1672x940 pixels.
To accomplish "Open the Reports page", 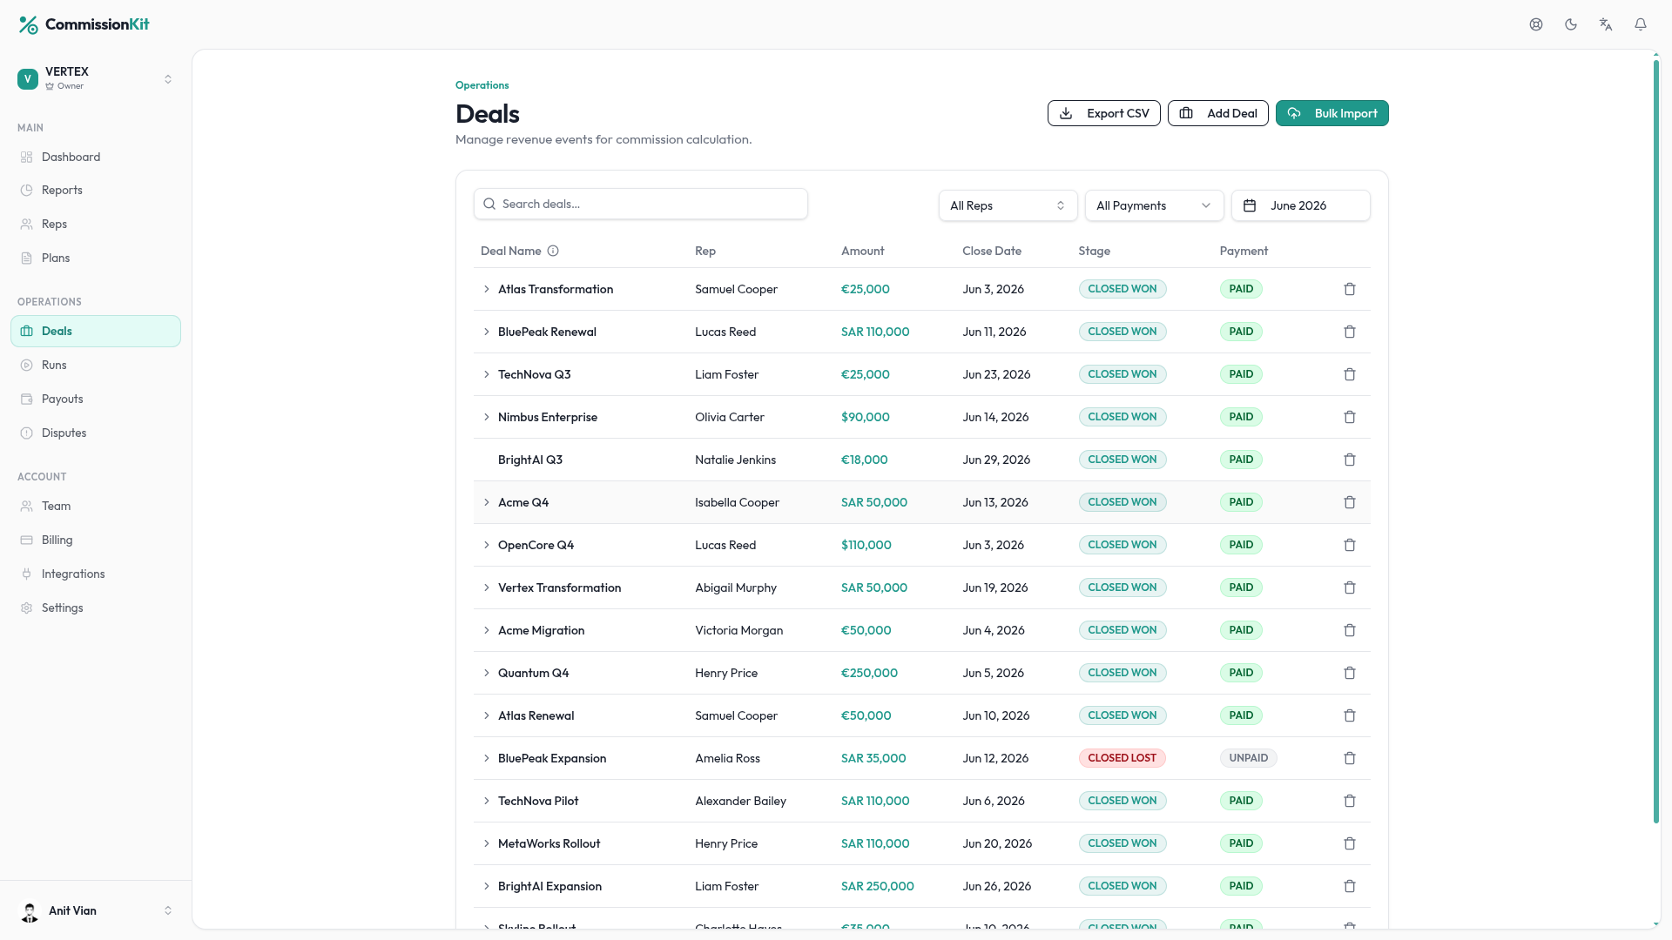I will pos(96,190).
